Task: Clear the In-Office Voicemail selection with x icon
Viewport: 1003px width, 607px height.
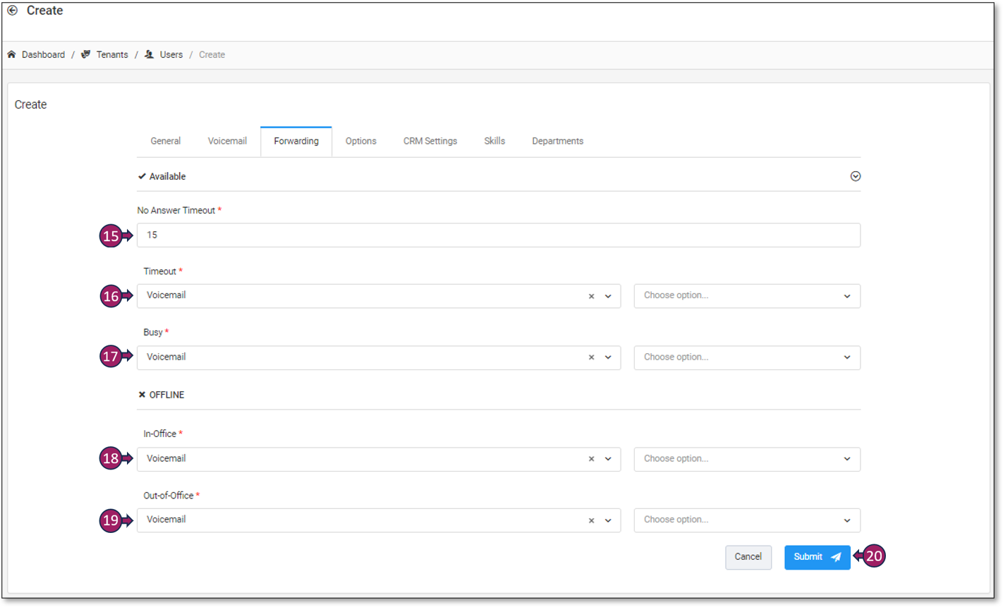Action: [591, 460]
